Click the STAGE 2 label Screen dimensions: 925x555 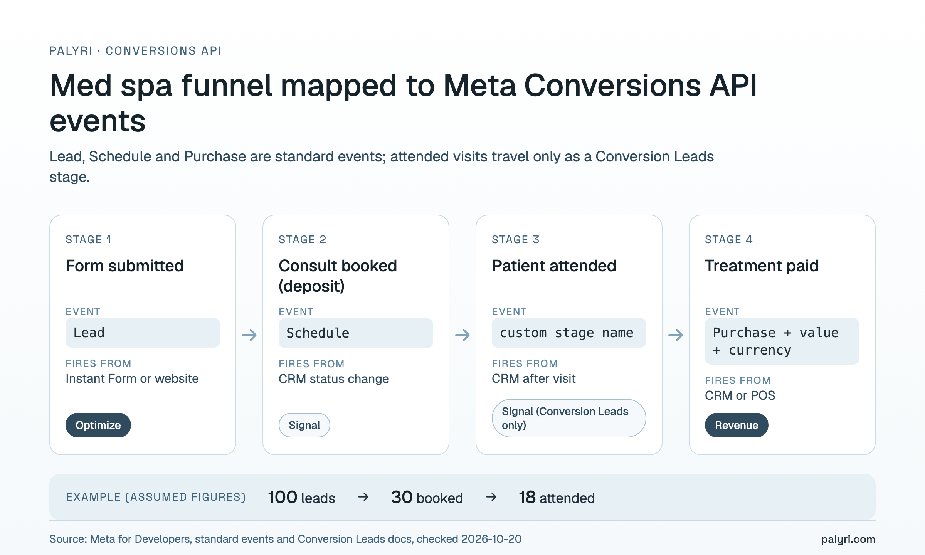303,239
